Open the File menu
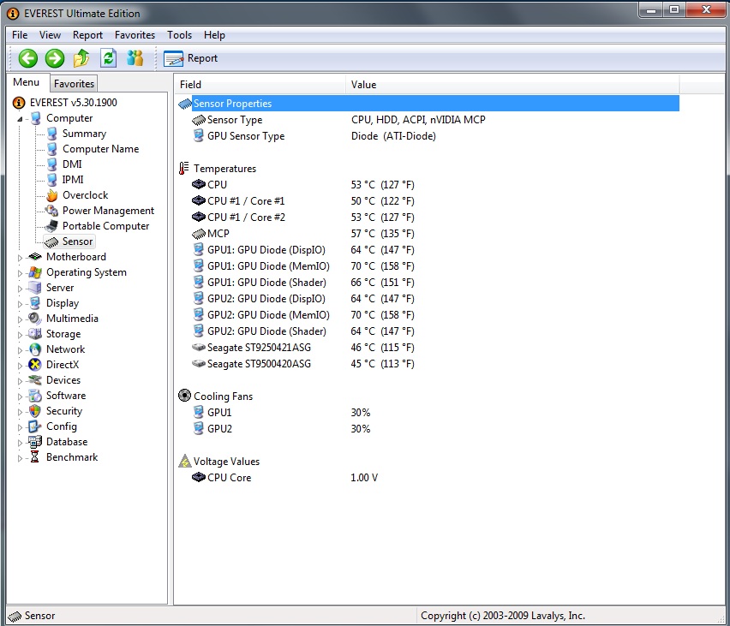 point(20,35)
